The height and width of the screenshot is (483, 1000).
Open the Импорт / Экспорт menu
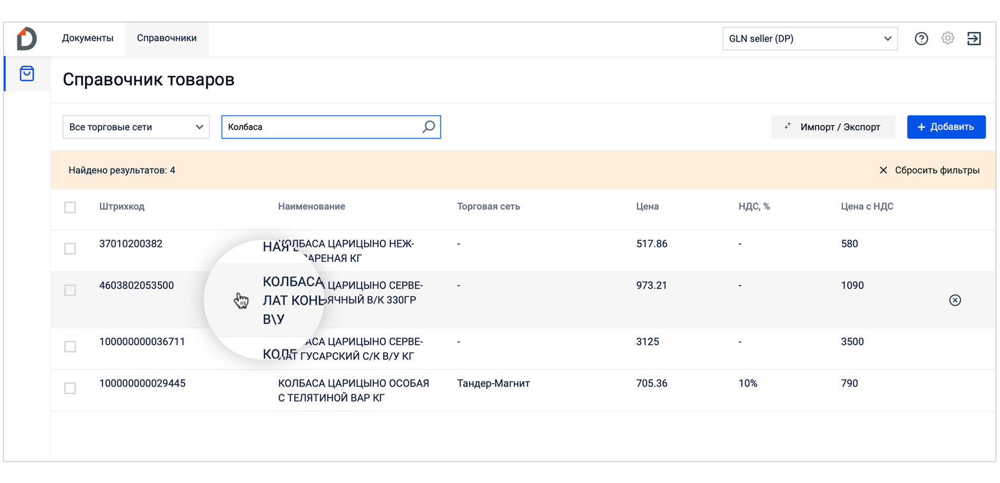pos(833,127)
